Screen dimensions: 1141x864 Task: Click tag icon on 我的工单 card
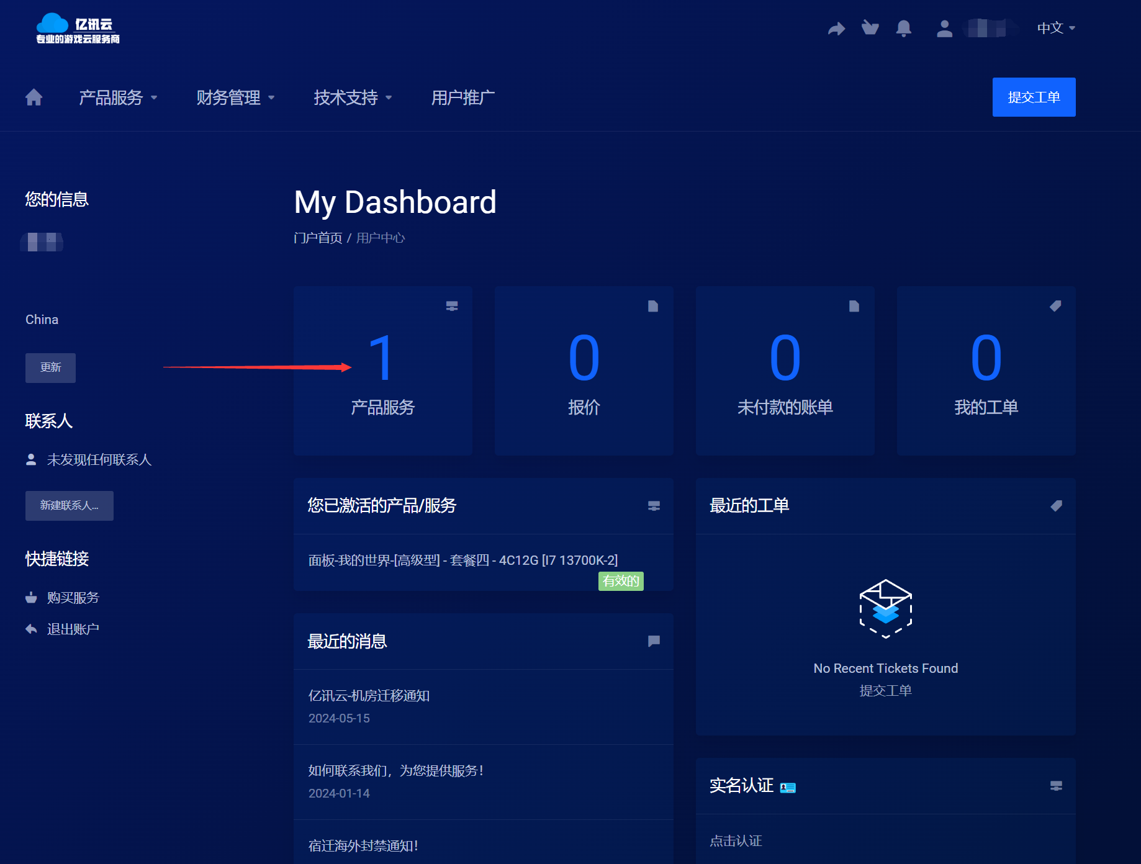1055,306
